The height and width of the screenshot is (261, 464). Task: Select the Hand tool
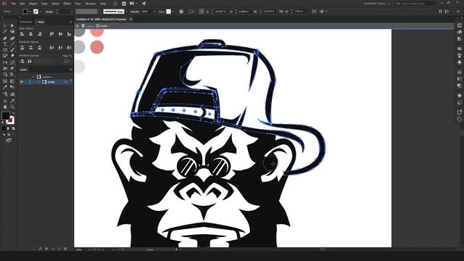click(x=5, y=107)
